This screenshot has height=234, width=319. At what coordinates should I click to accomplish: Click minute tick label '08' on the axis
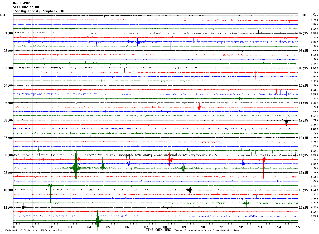click(165, 227)
